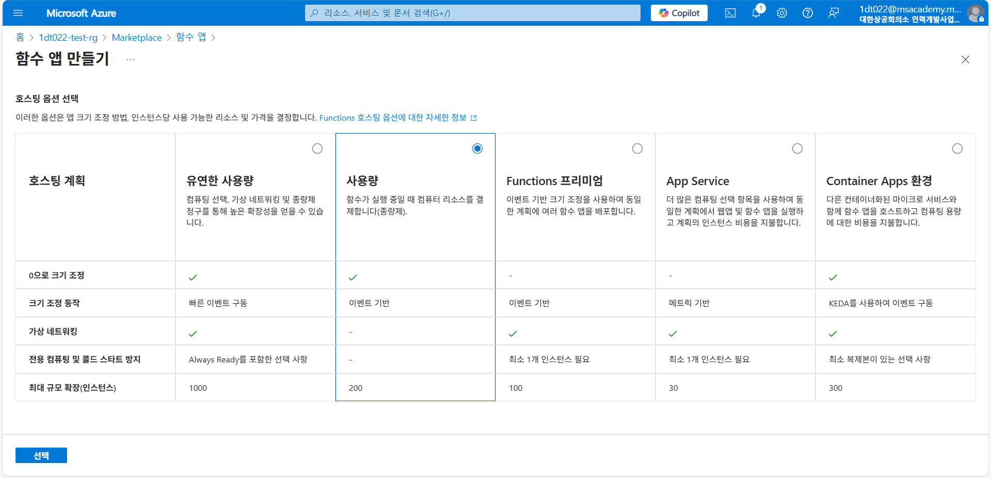Open the feedback icon
The image size is (991, 478).
tap(834, 13)
